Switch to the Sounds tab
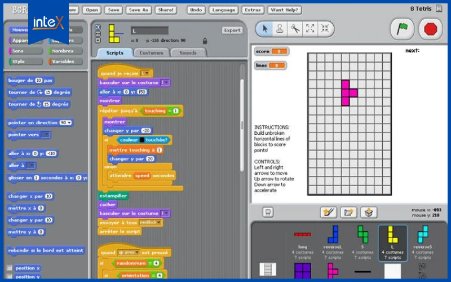The image size is (451, 282). pyautogui.click(x=188, y=52)
